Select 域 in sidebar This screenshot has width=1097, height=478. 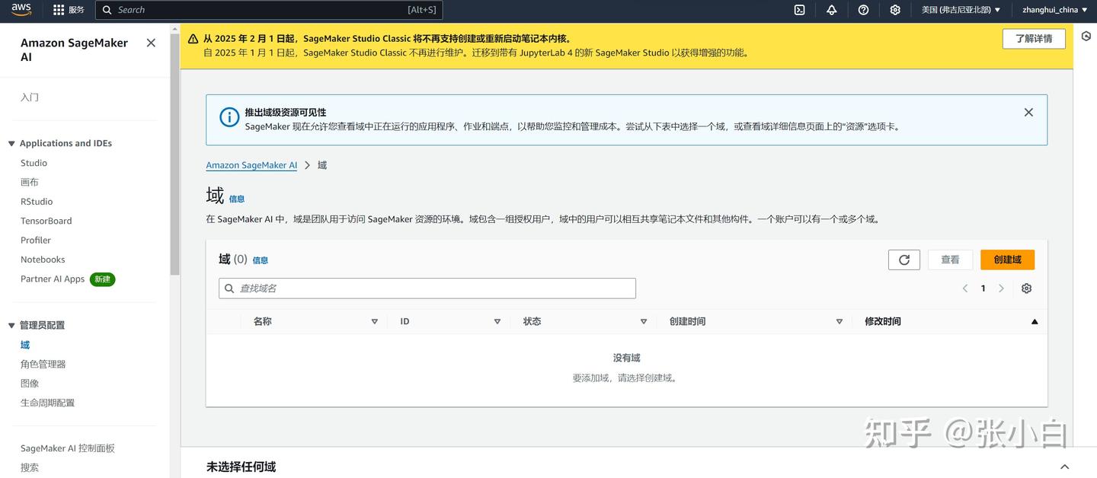(x=25, y=345)
